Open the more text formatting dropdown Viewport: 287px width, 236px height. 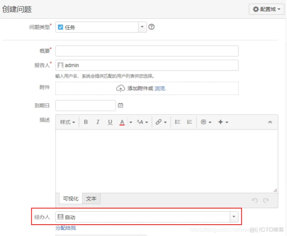coord(142,122)
